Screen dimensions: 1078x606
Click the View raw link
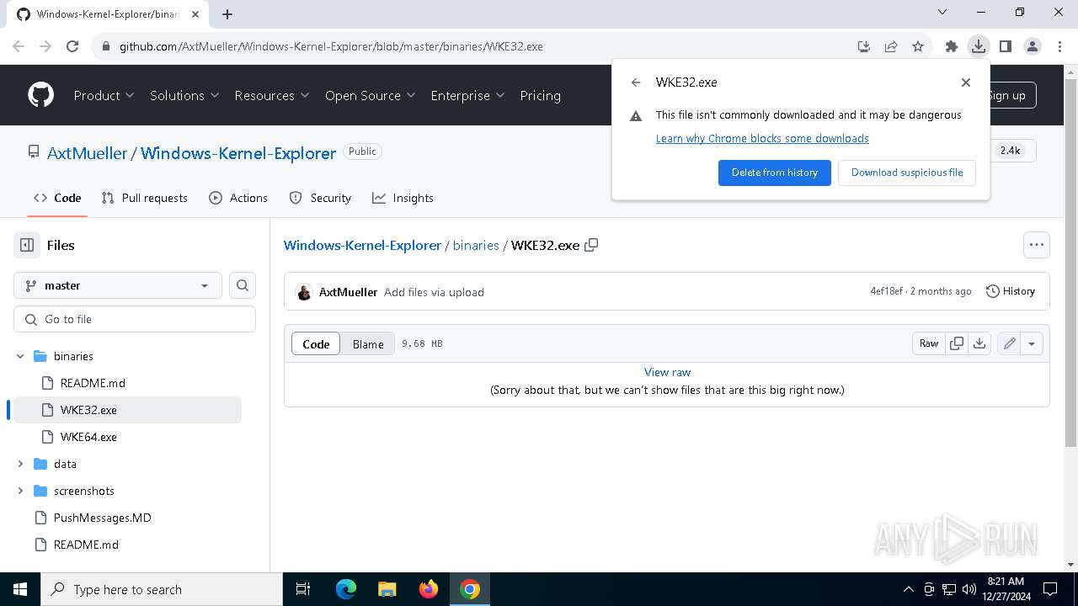667,372
